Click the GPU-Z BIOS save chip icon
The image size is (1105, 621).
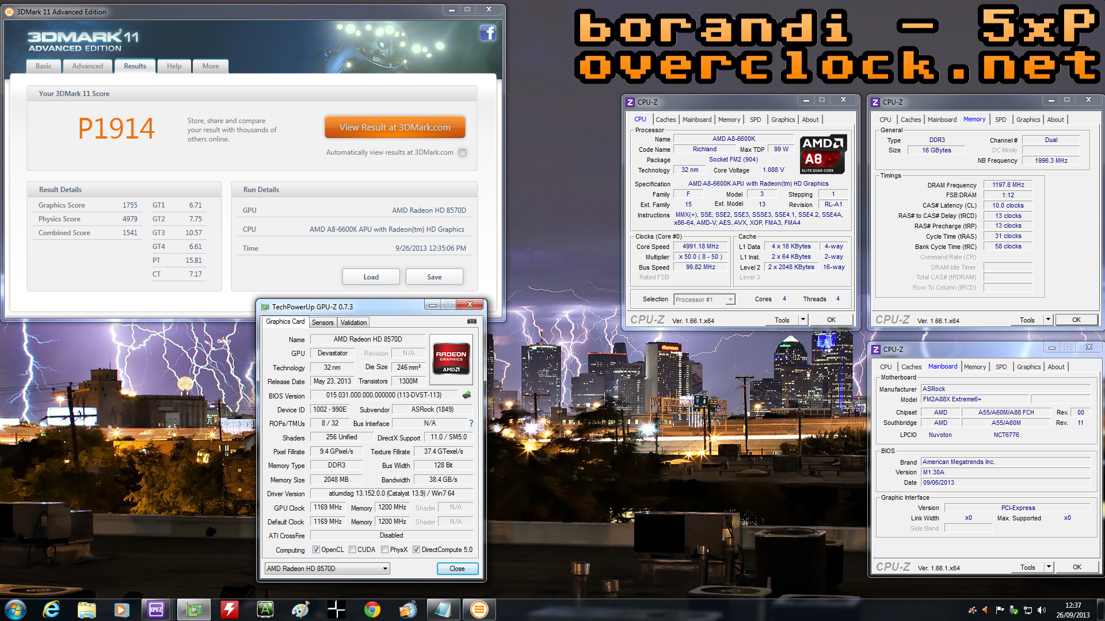tap(467, 395)
